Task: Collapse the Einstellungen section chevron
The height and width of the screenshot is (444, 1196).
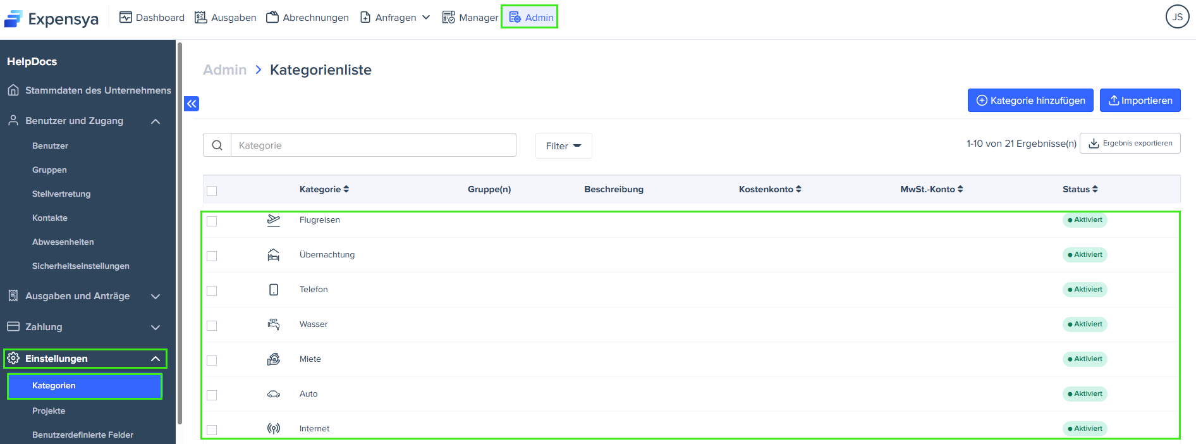Action: coord(156,359)
